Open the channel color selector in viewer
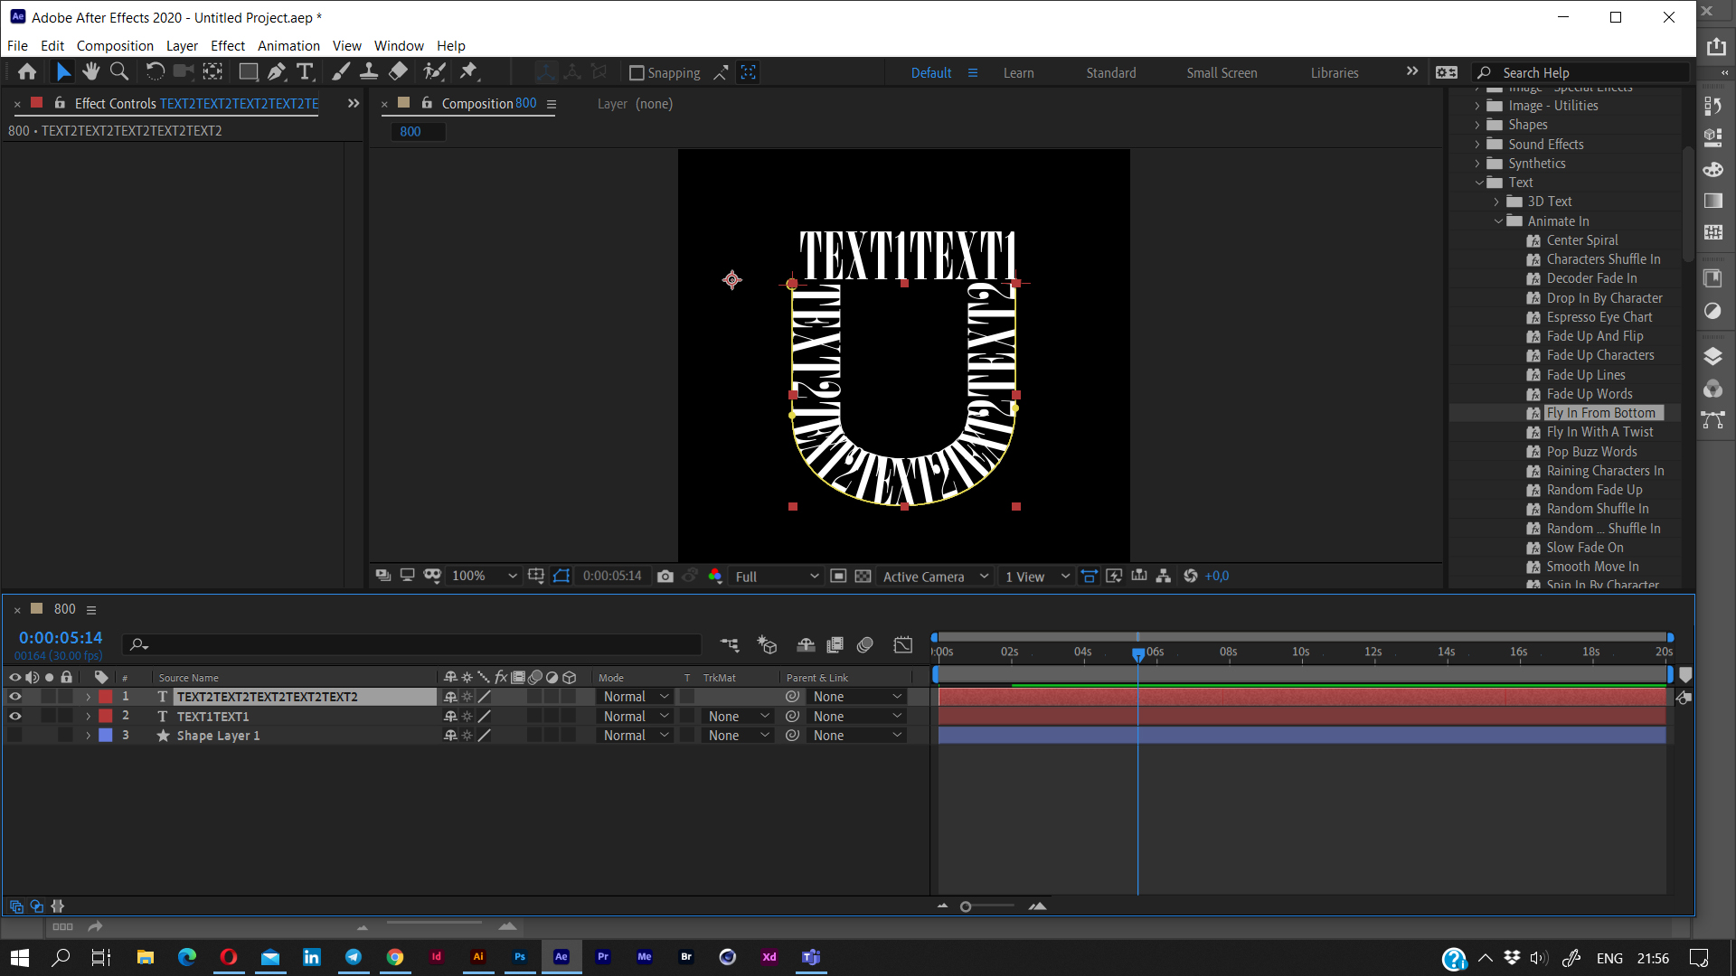 click(715, 576)
